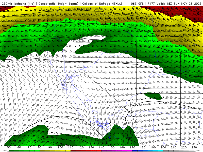
Task: Click the 'F177' forecast hour label
Action: pyautogui.click(x=151, y=4)
